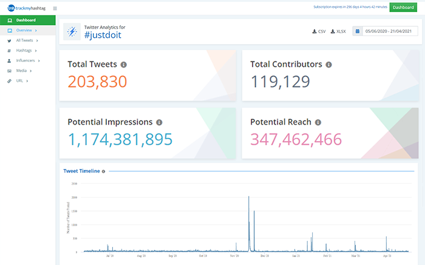Click the Nov '20 axis label on timeline chart
This screenshot has width=425, height=265.
[x=234, y=256]
